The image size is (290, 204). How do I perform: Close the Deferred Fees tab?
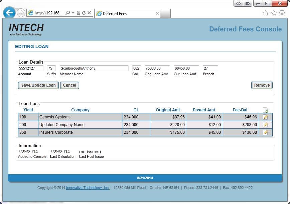tap(157, 13)
